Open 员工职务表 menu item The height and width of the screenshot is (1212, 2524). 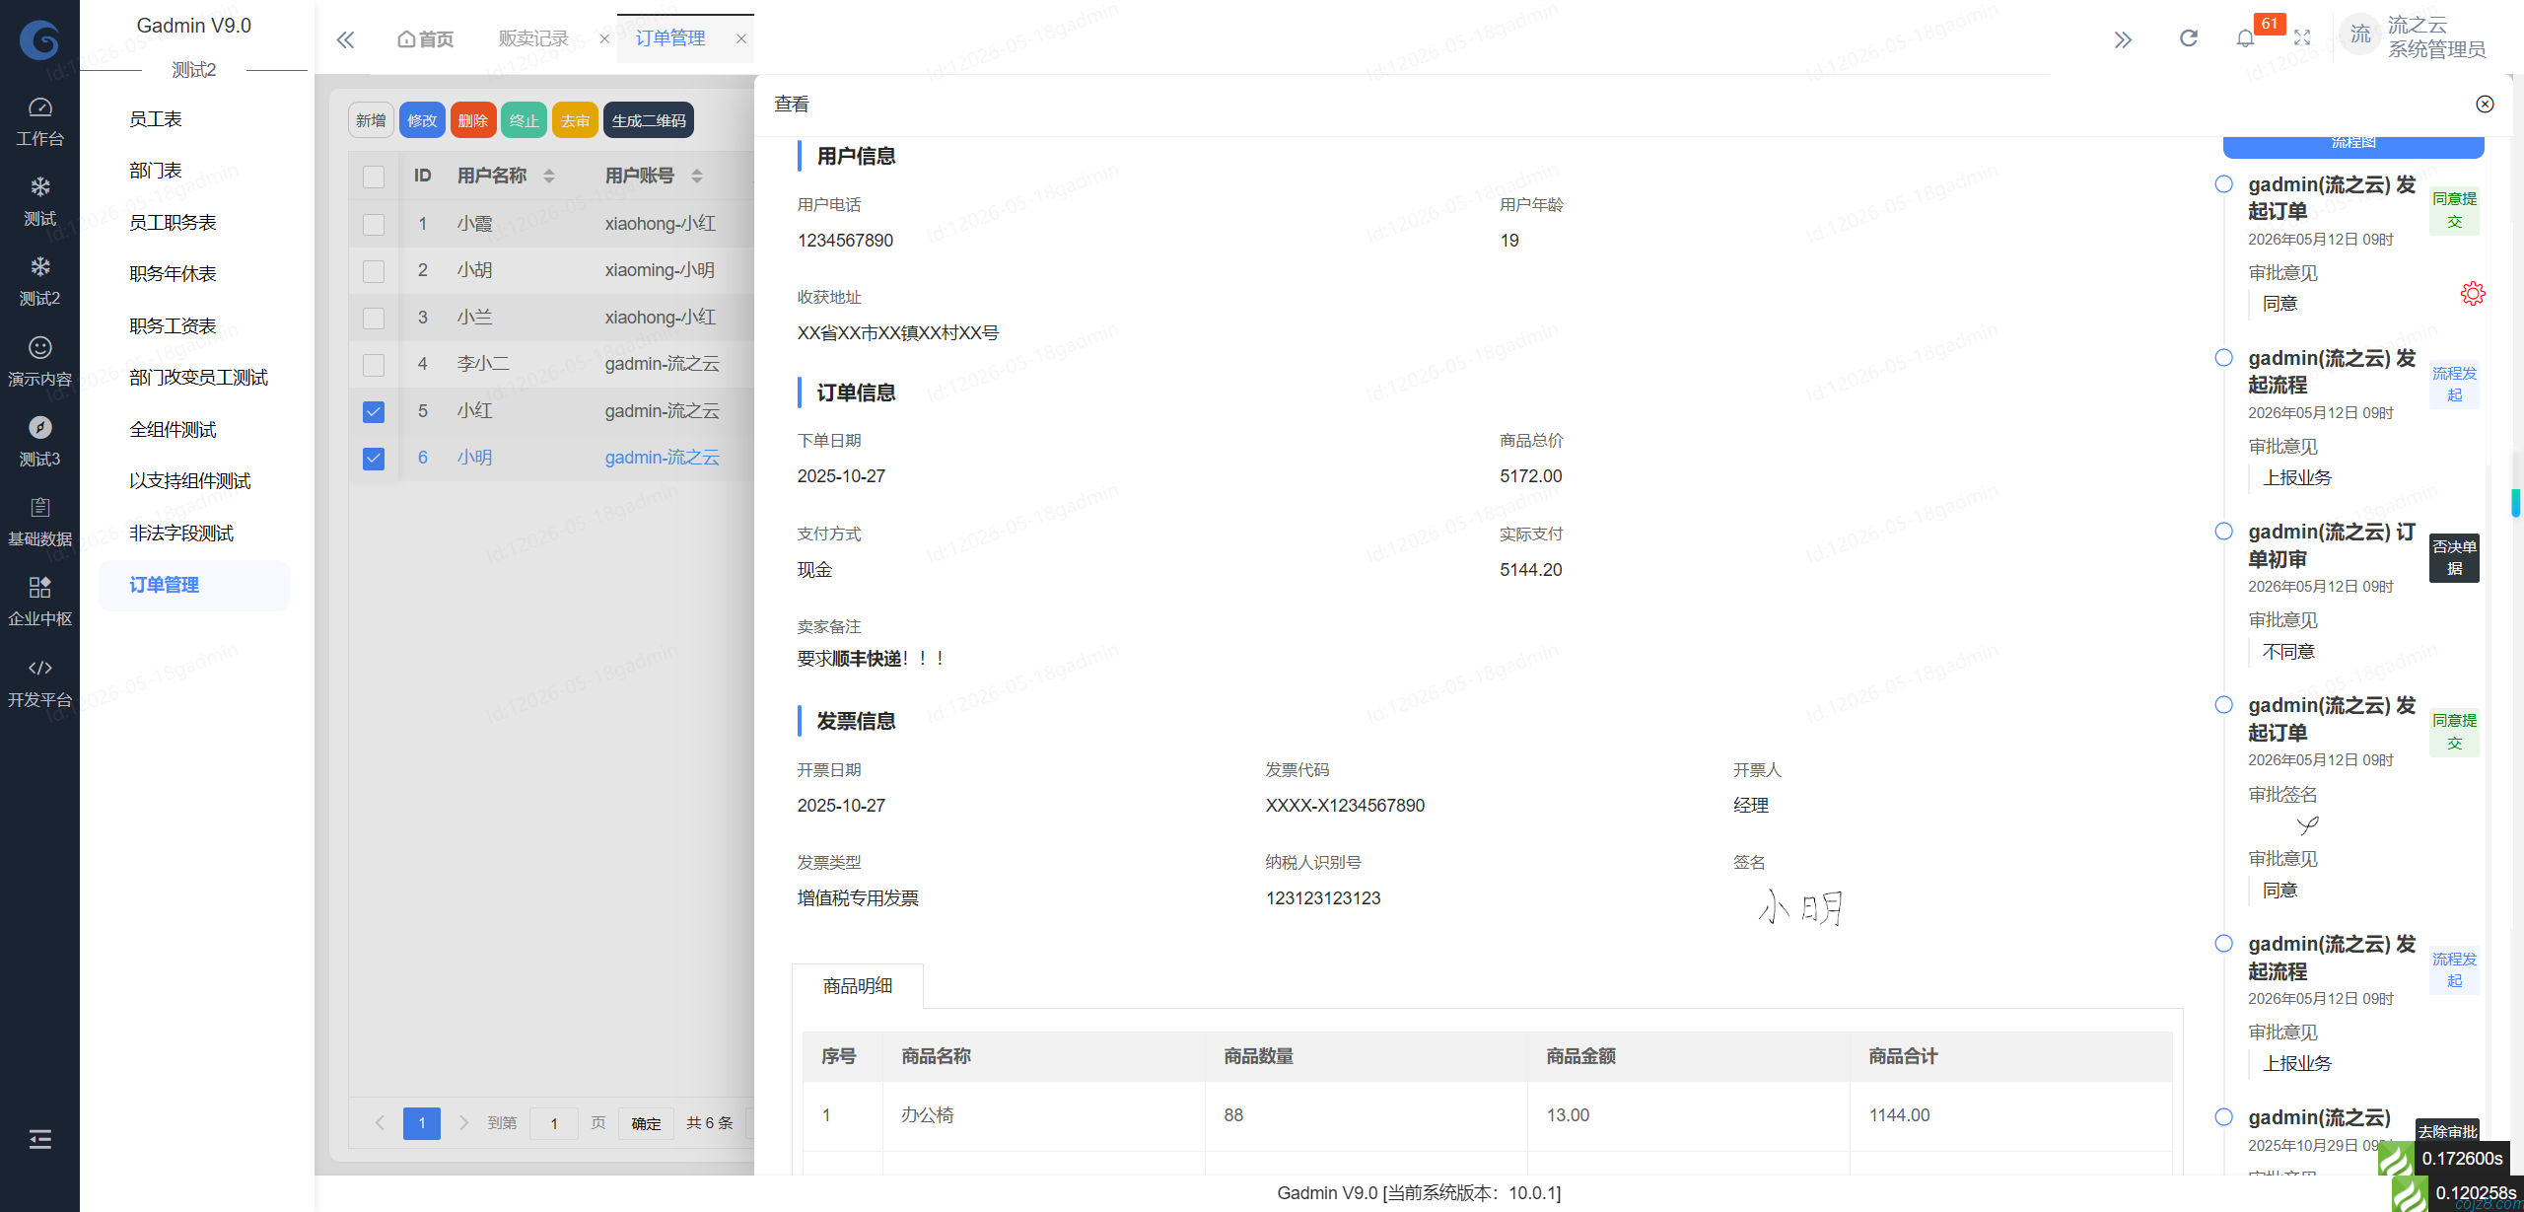click(173, 223)
